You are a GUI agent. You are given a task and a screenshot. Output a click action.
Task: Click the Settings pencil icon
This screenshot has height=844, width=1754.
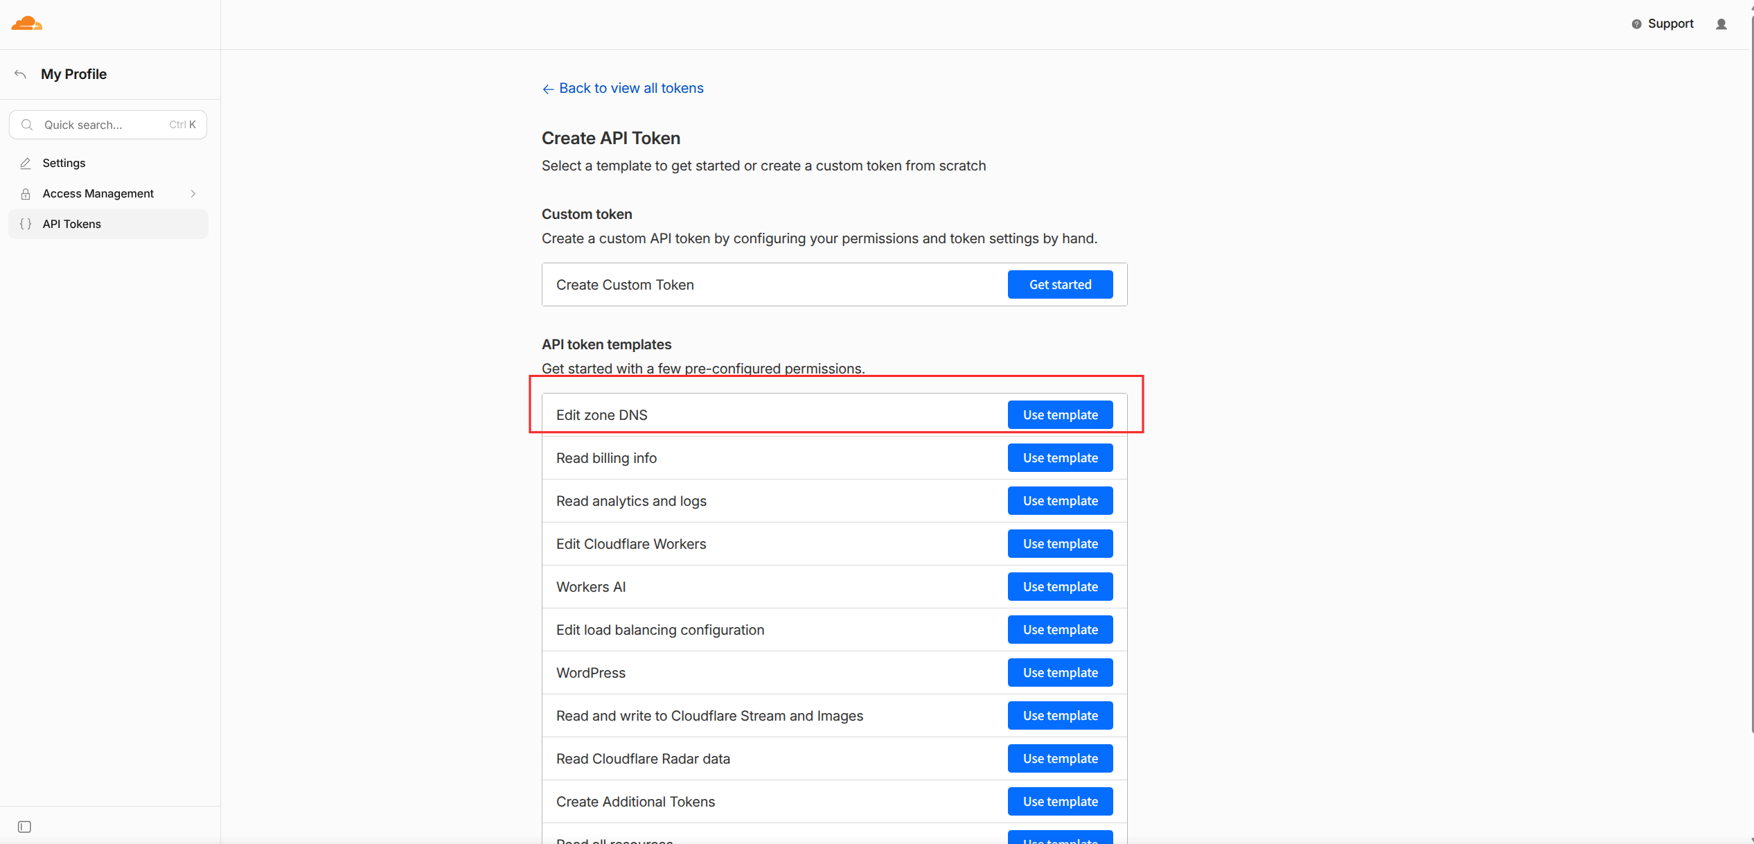26,164
